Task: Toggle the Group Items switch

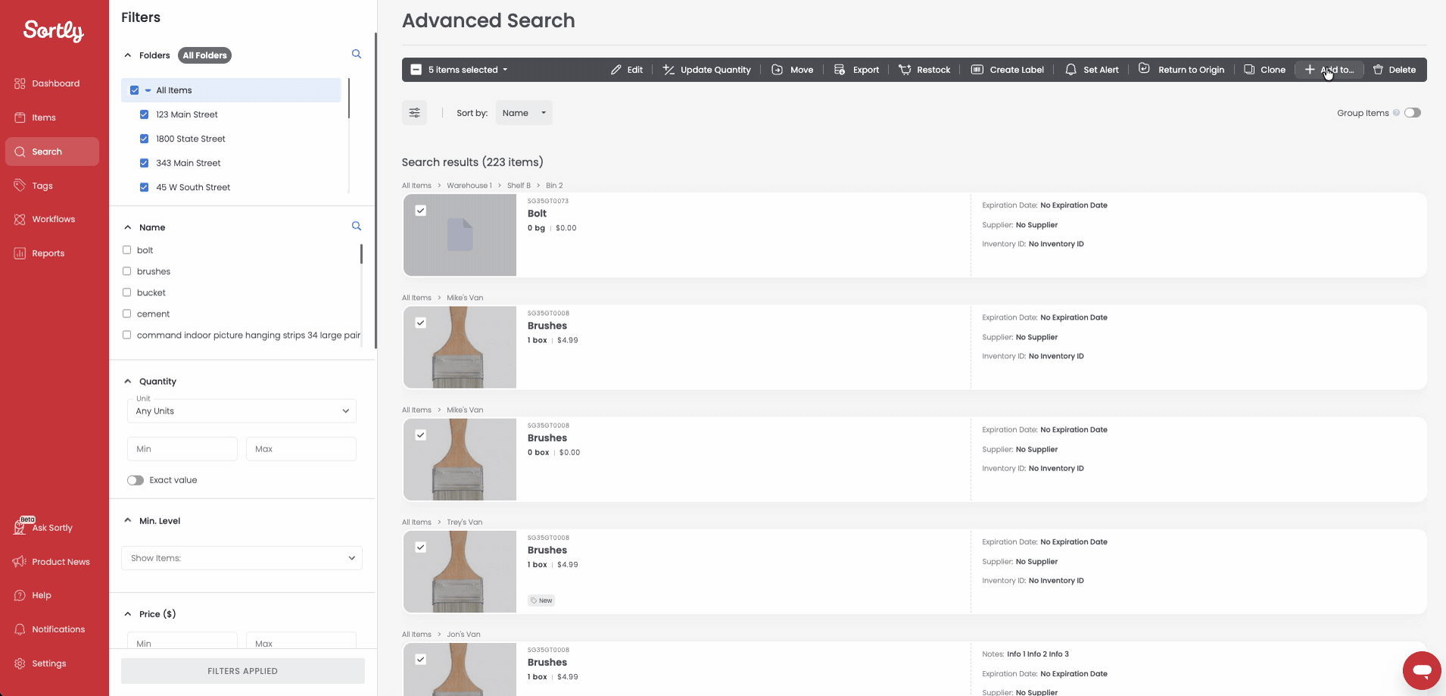Action: 1412,113
